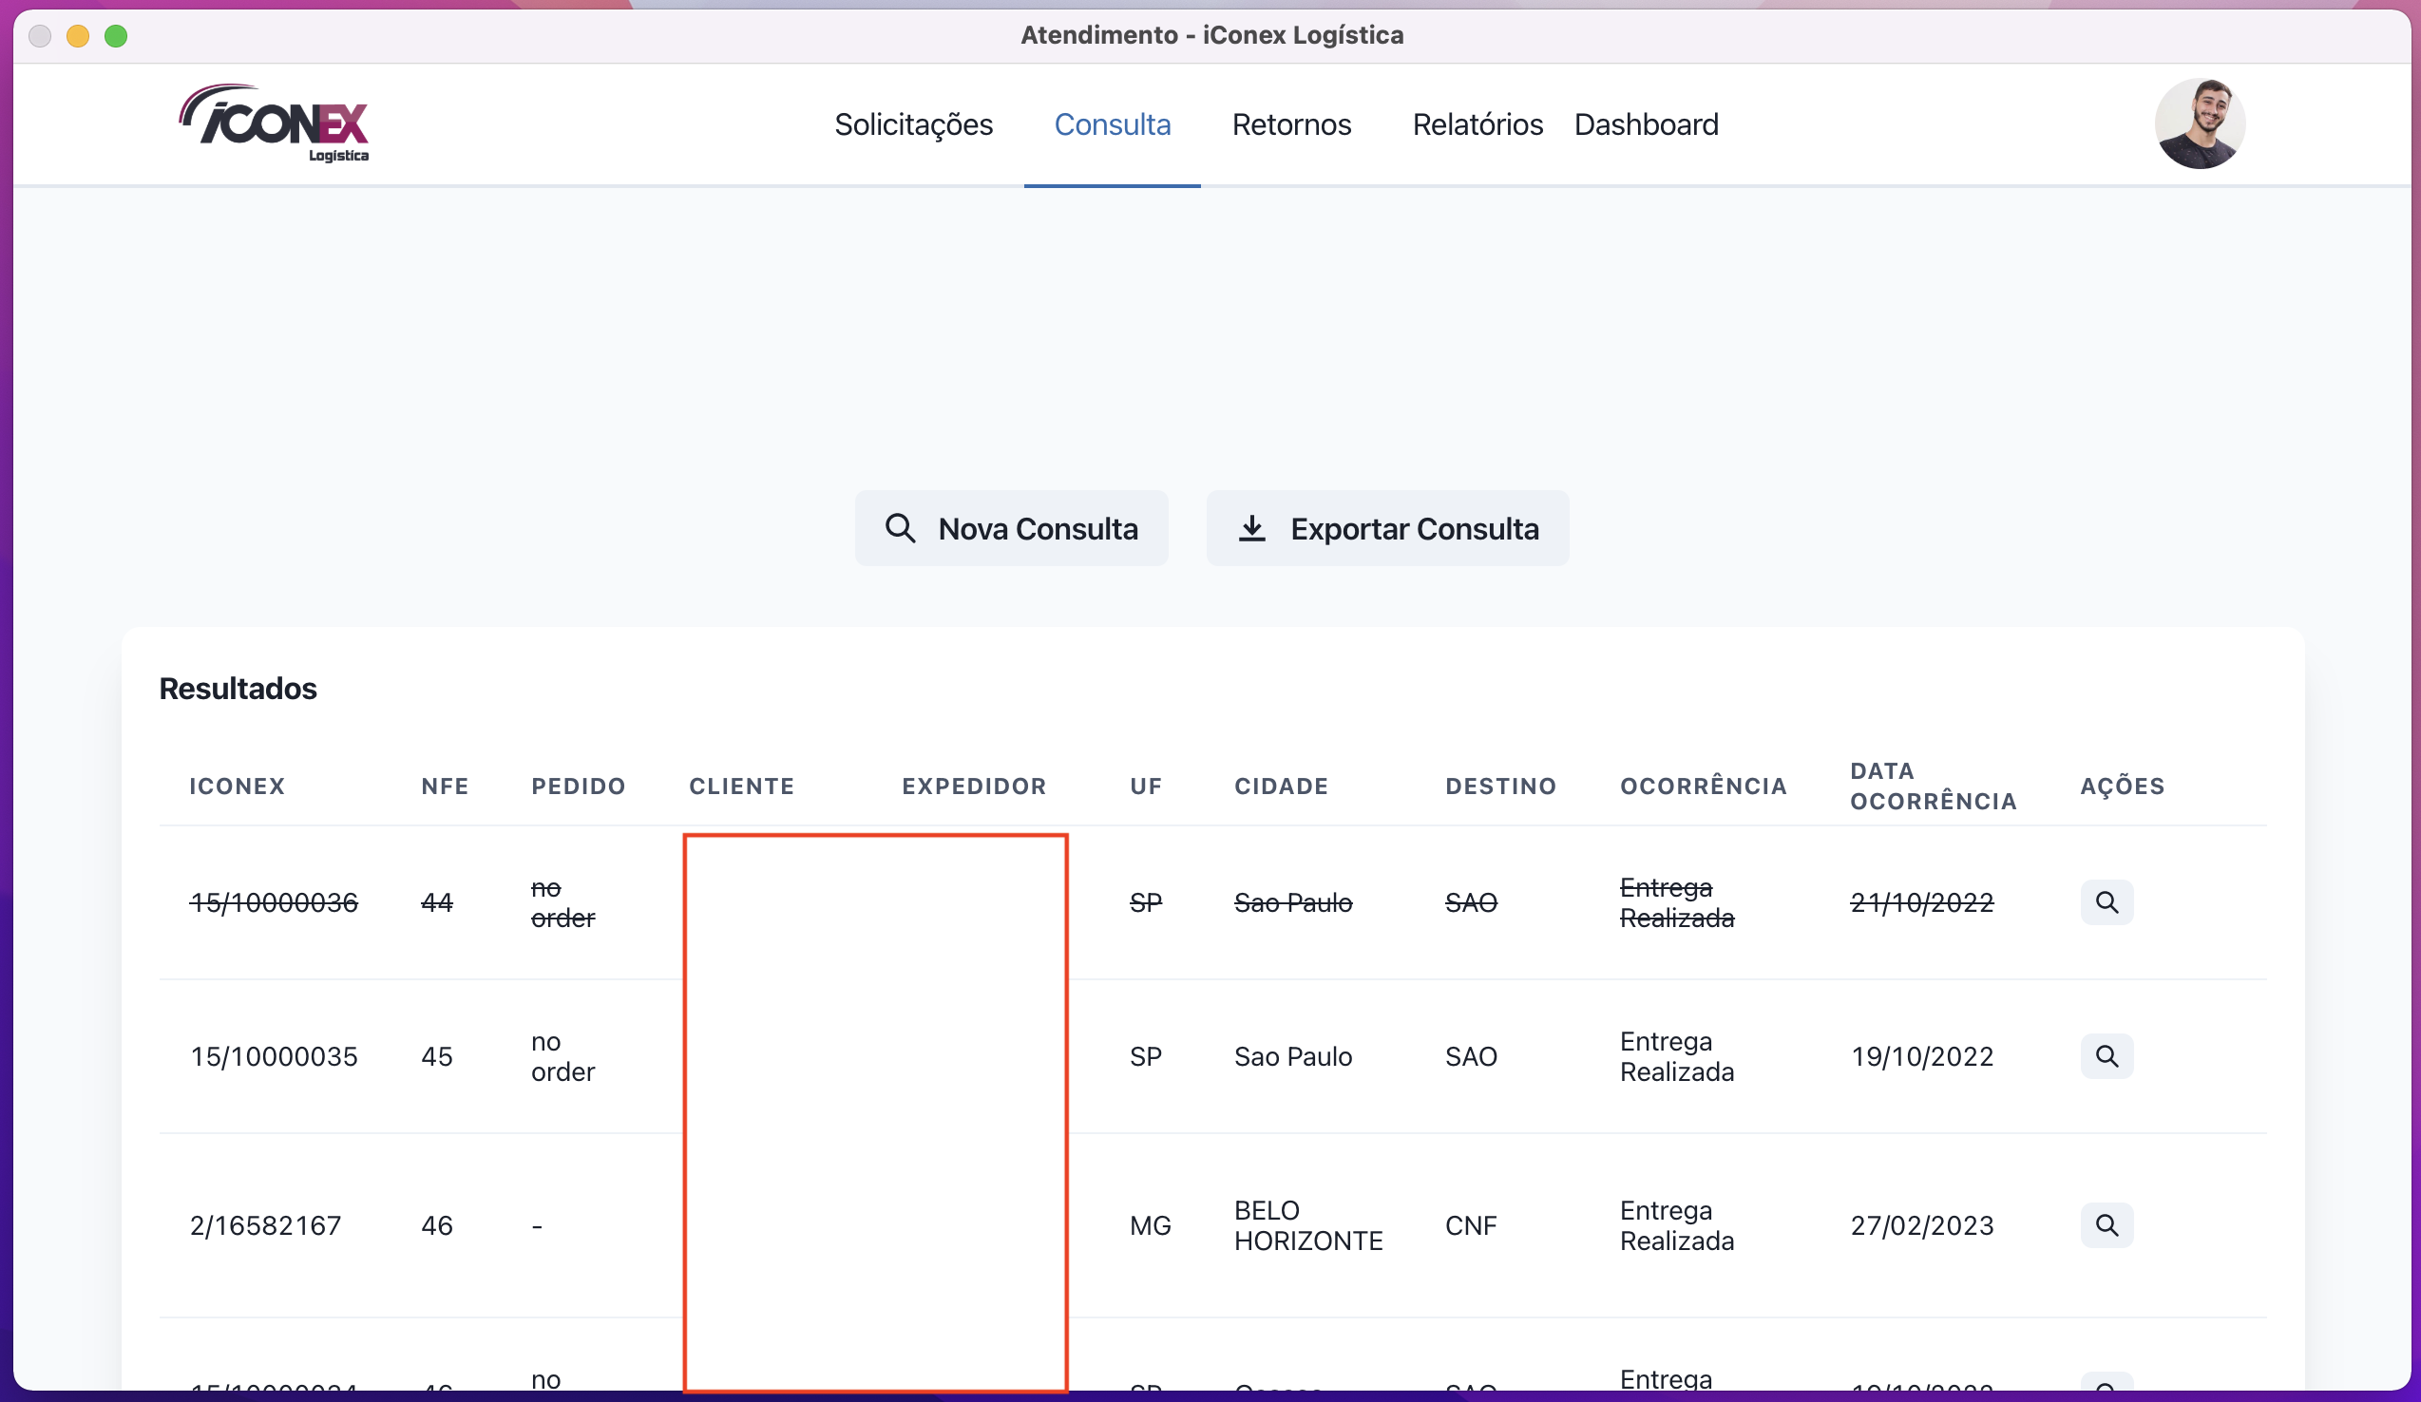Click the ICONEX column header
This screenshot has height=1402, width=2421.
238,786
